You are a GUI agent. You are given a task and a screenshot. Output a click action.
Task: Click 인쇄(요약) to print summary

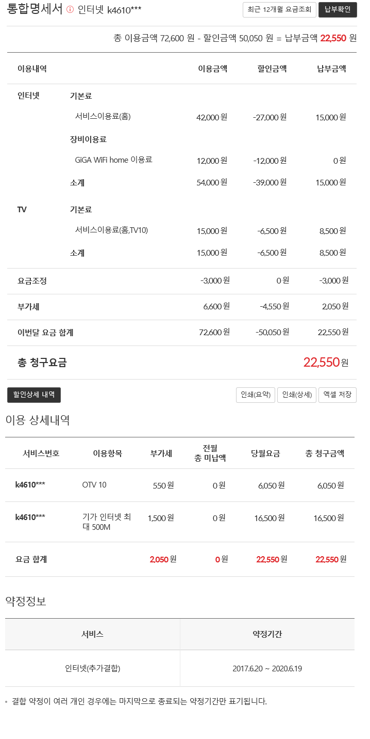tap(255, 395)
